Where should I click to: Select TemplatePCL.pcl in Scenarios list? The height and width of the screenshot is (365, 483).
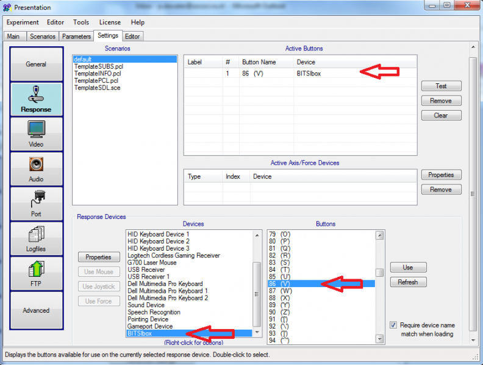click(x=96, y=80)
